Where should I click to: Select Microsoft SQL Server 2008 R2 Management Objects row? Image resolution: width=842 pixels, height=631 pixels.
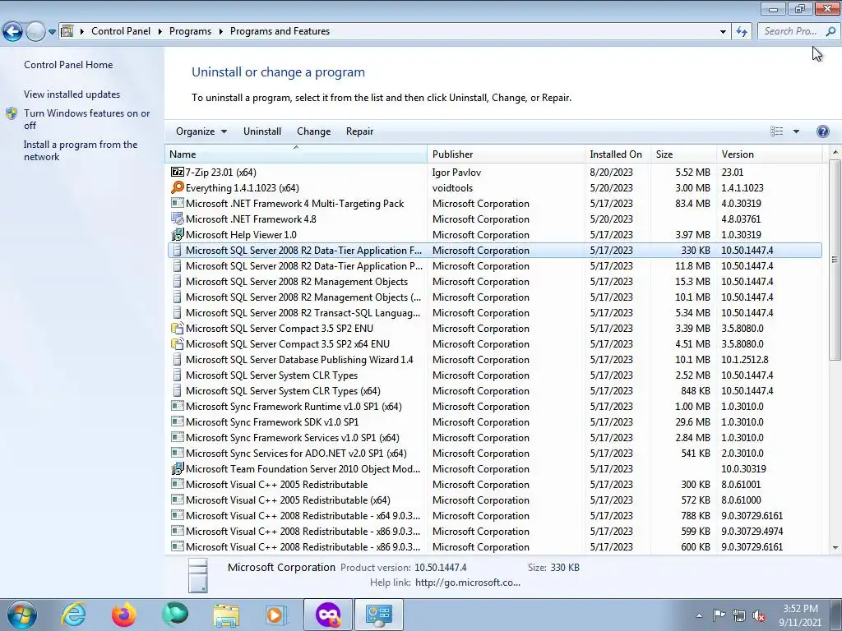pyautogui.click(x=494, y=282)
